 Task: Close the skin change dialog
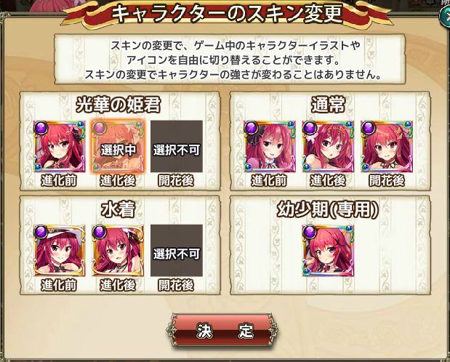tap(446, 16)
